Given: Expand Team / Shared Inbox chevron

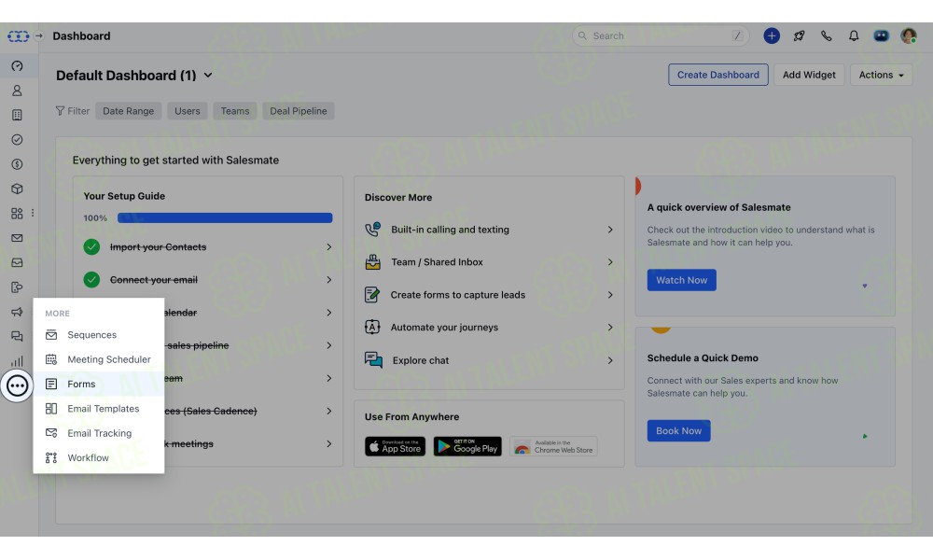Looking at the screenshot, I should pos(610,262).
